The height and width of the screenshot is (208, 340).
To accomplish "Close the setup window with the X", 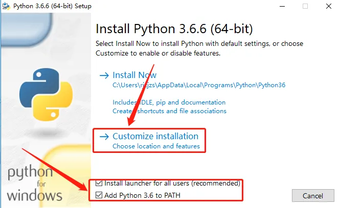I will 328,6.
